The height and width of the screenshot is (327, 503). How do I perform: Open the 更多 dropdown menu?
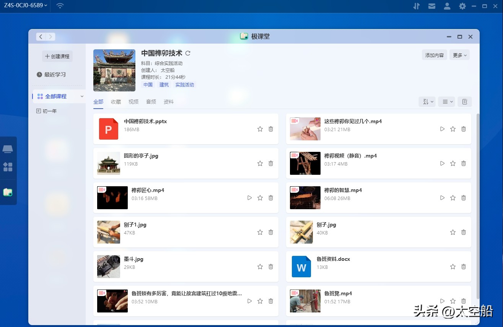(459, 55)
